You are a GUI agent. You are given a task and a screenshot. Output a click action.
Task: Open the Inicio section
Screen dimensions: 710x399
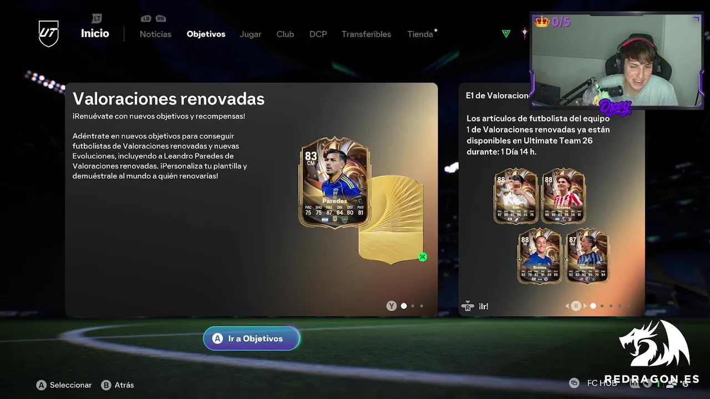pos(95,33)
